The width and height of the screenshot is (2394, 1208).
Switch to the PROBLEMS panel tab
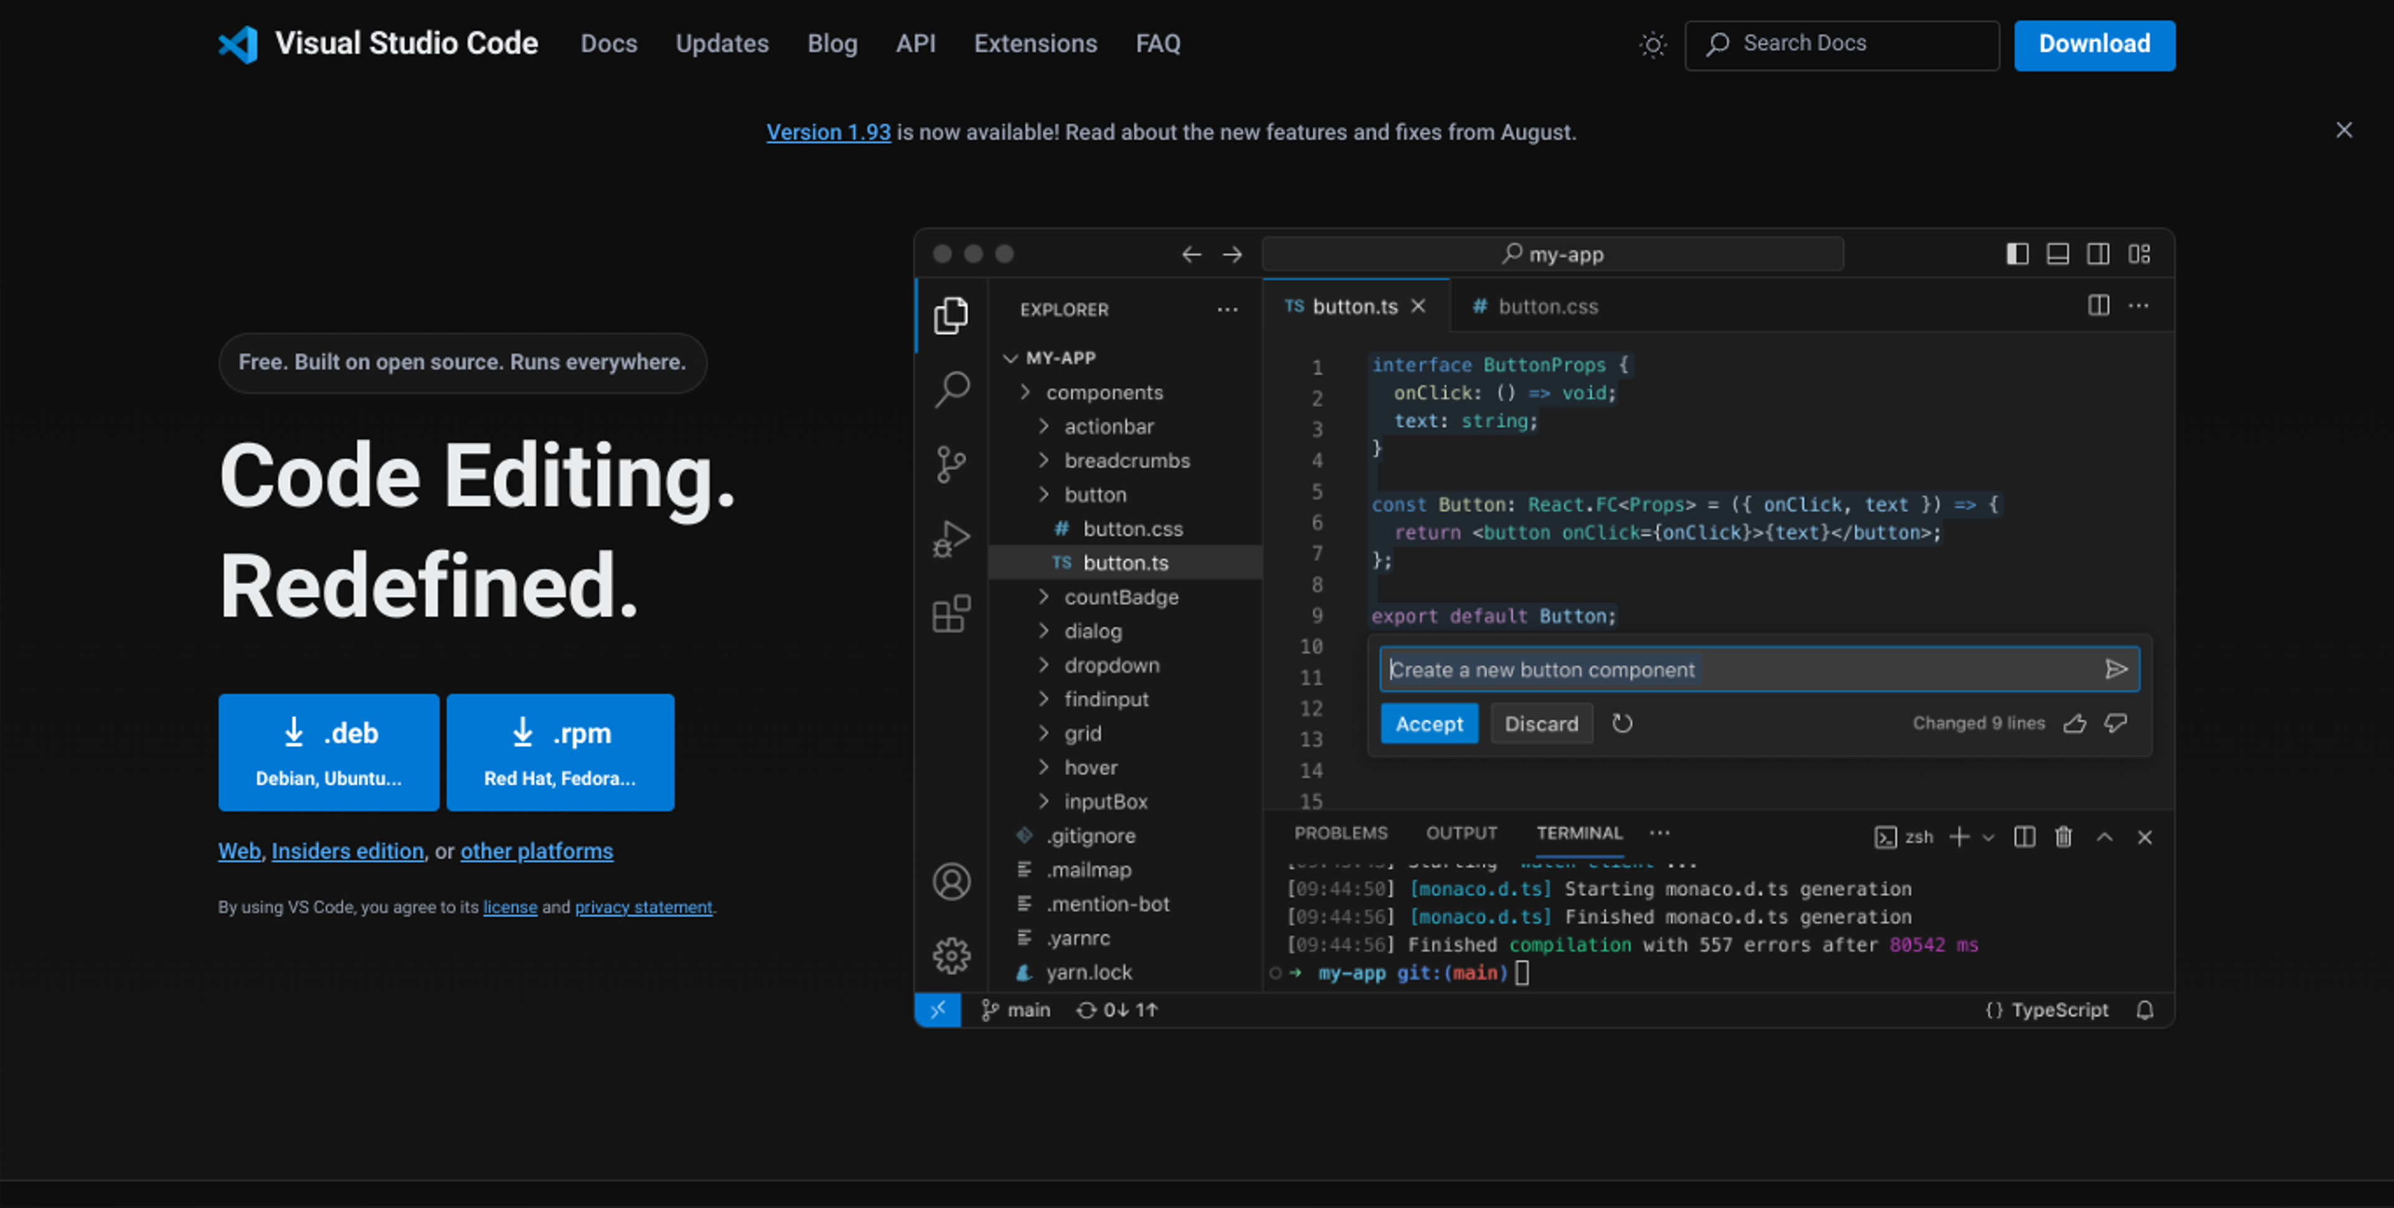click(x=1341, y=833)
